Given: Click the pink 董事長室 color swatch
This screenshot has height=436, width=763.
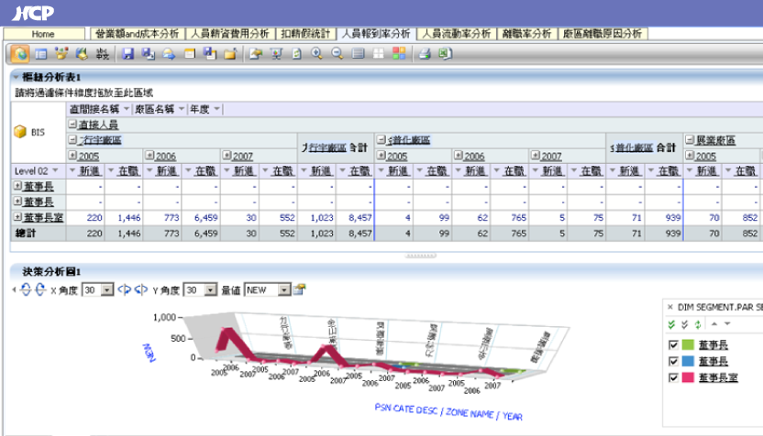Looking at the screenshot, I should tap(688, 376).
